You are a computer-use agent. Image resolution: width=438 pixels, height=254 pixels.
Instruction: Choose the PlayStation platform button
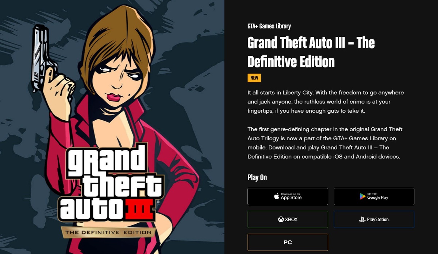pos(374,219)
